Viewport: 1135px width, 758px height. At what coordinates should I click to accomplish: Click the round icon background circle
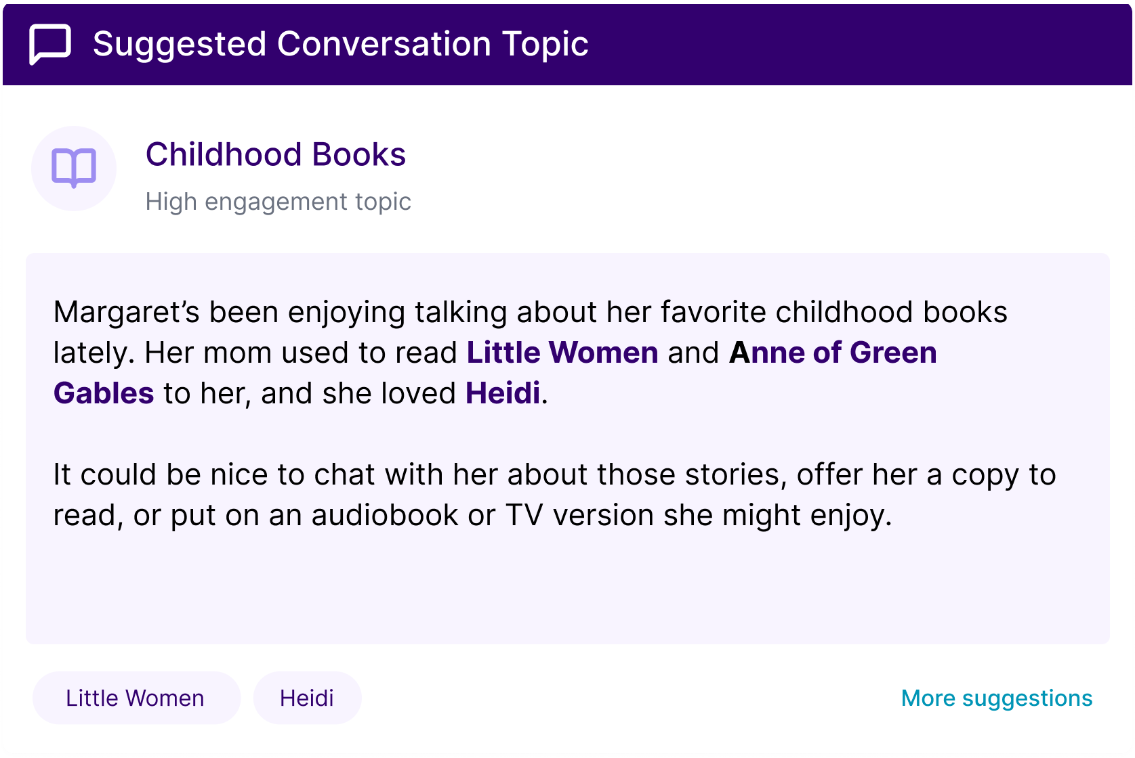point(74,169)
